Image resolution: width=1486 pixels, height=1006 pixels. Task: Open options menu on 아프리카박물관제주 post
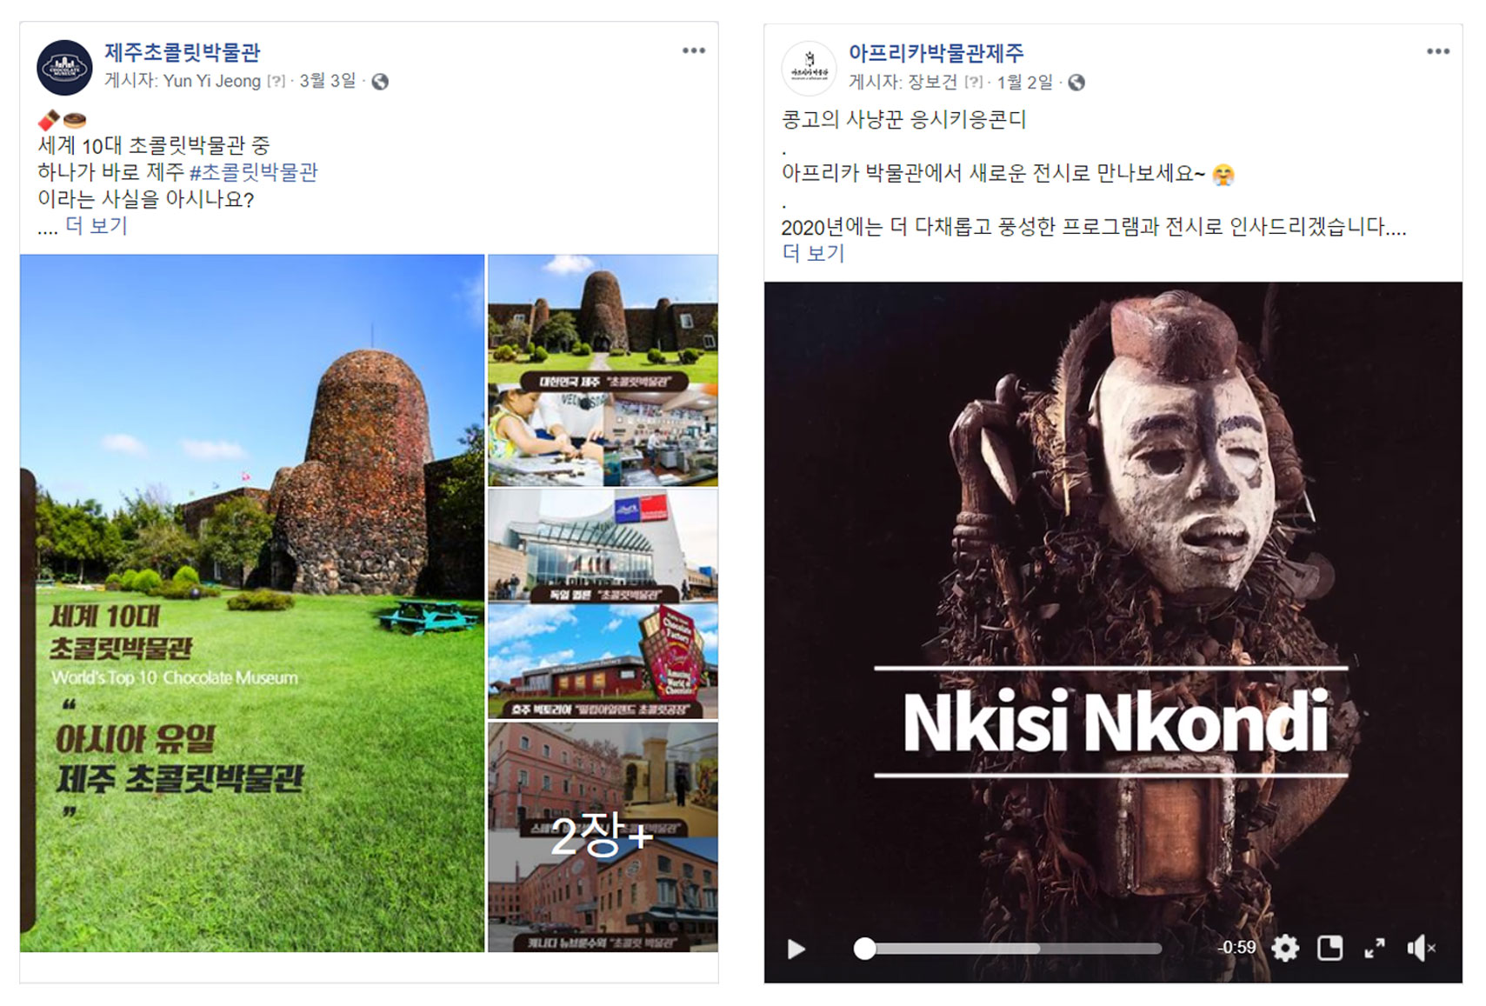(x=1437, y=51)
